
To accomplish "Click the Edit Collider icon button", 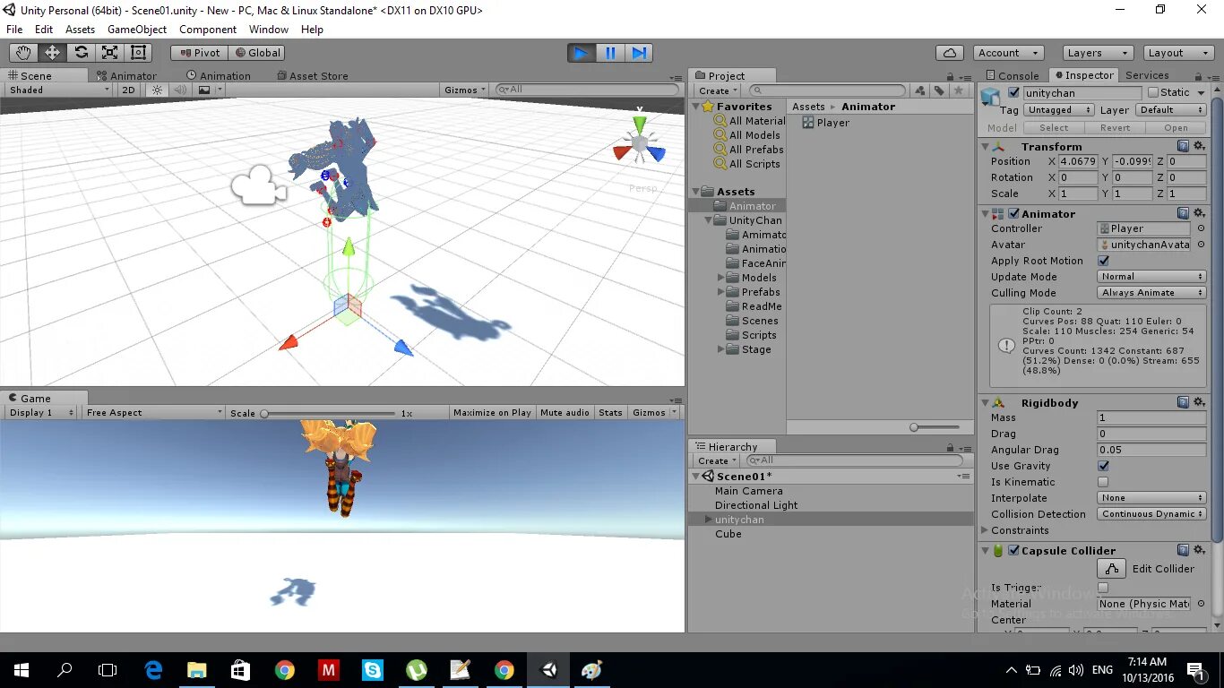I will pos(1111,569).
